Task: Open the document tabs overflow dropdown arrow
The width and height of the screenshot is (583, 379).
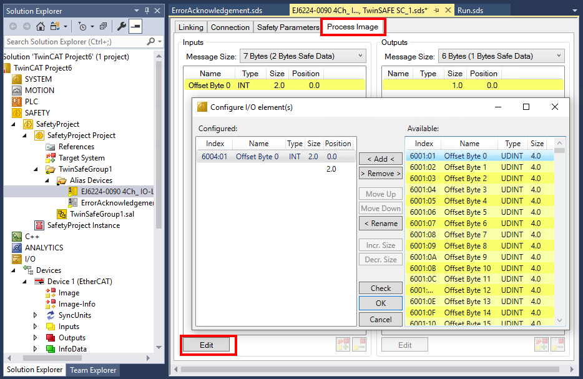Action: (575, 11)
